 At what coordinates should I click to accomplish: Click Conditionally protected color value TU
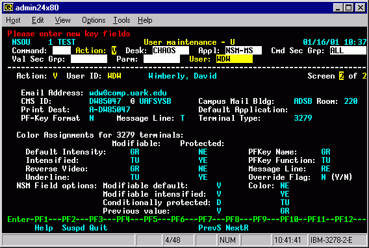tap(285, 203)
